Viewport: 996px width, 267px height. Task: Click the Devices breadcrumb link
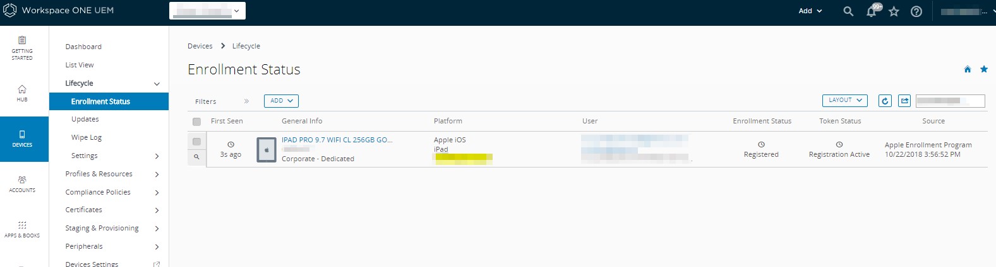click(x=200, y=46)
